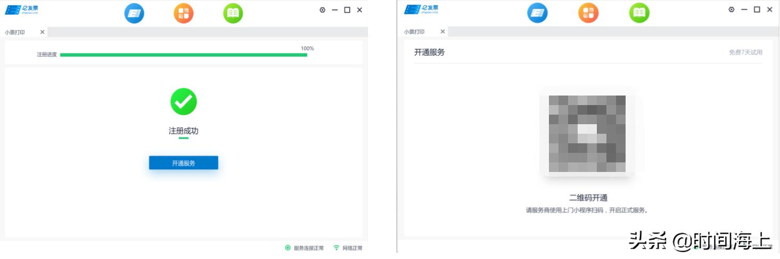780x259 pixels.
Task: Maximize the left window
Action: pyautogui.click(x=347, y=10)
